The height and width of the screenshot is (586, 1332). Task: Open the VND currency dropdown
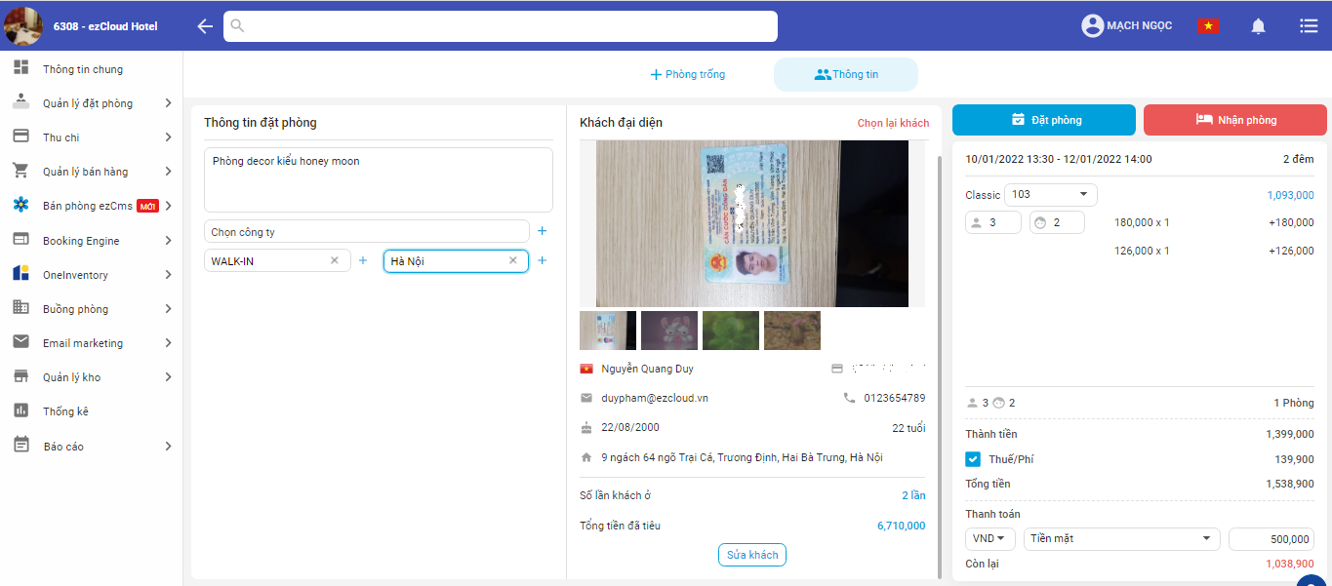(x=989, y=539)
